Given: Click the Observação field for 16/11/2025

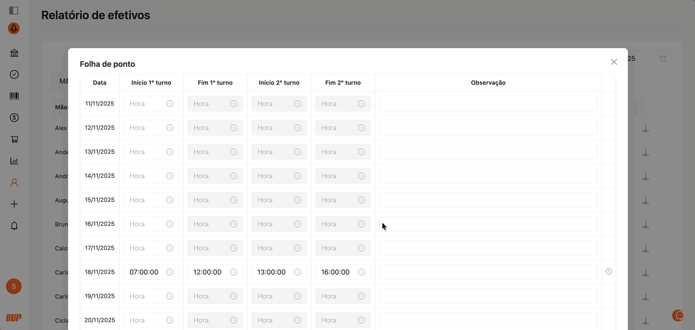Looking at the screenshot, I should point(488,224).
